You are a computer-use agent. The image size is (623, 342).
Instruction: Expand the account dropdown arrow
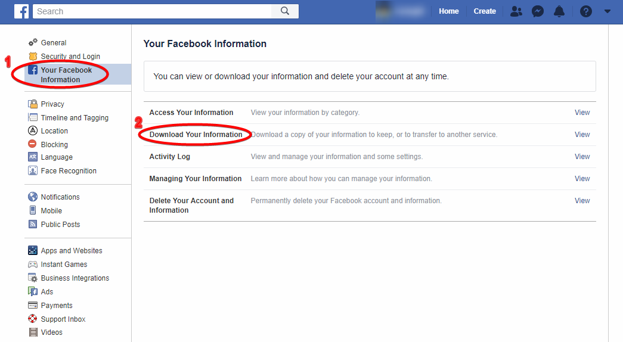click(x=607, y=11)
